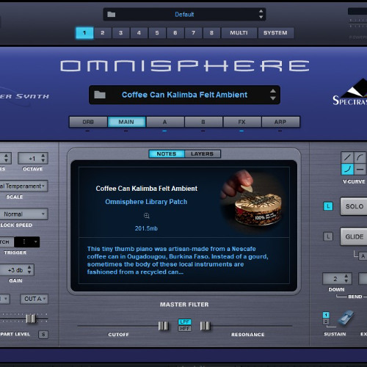Click the SOLO button
Screen dimensions: 367x367
(x=354, y=206)
